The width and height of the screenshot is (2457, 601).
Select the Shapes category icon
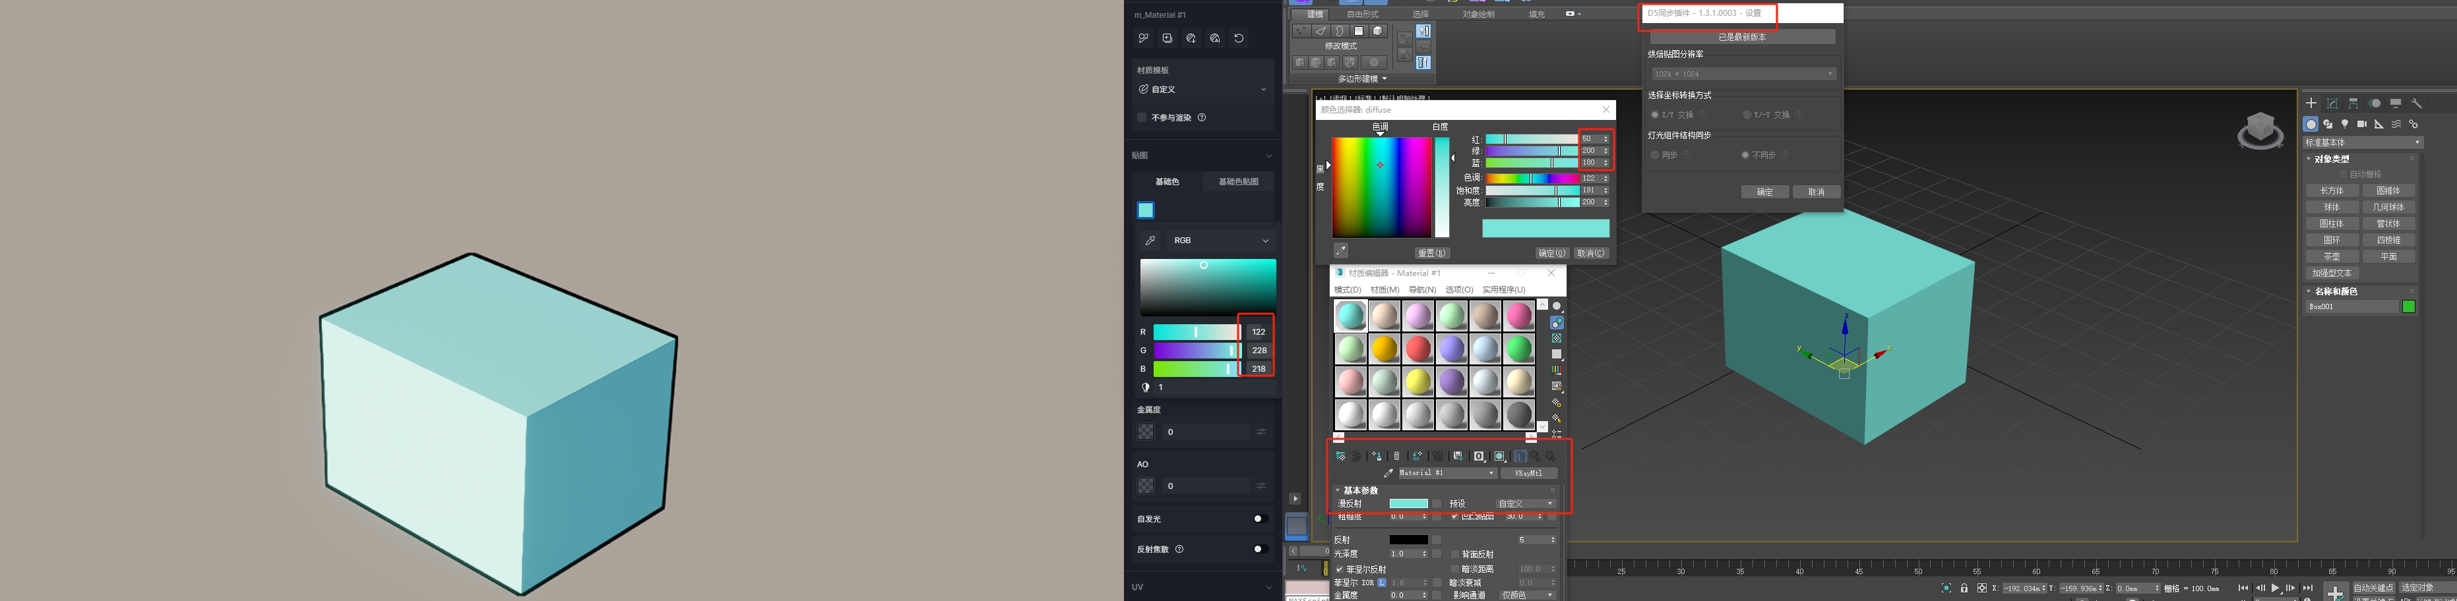coord(2328,124)
